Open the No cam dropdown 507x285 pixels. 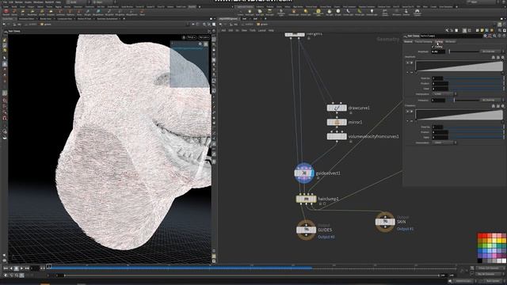[204, 37]
